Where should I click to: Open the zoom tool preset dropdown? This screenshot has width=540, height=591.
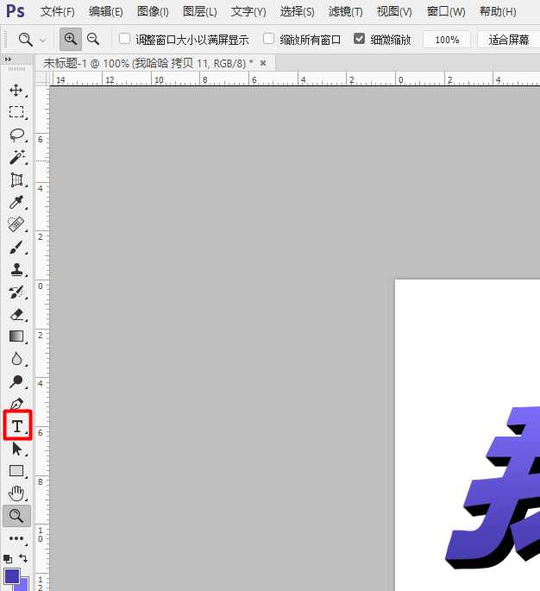(32, 40)
